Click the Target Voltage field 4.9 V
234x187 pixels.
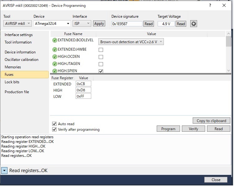point(166,24)
